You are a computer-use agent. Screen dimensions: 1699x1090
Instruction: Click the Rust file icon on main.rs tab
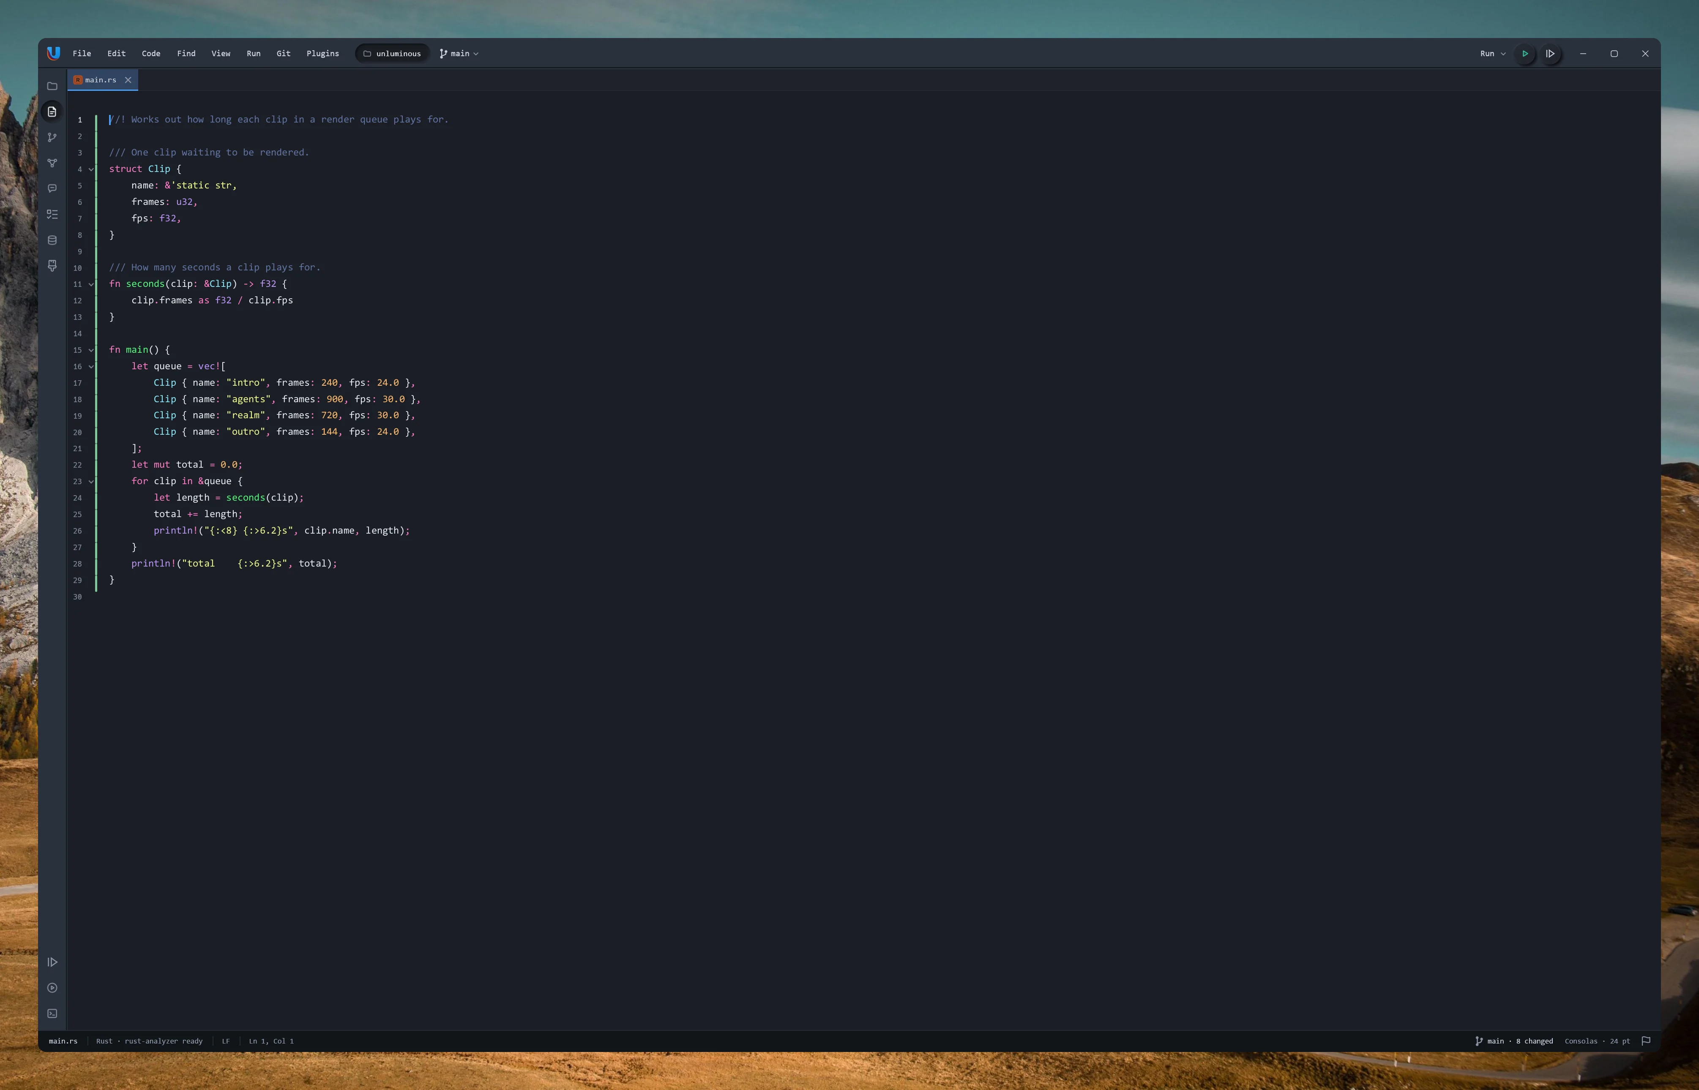(x=78, y=80)
